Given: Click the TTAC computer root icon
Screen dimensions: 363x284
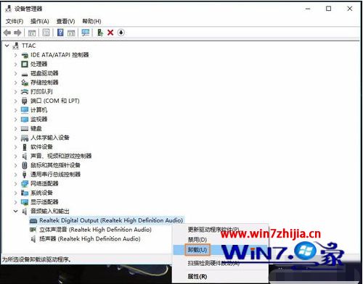Looking at the screenshot, I should click(x=16, y=46).
